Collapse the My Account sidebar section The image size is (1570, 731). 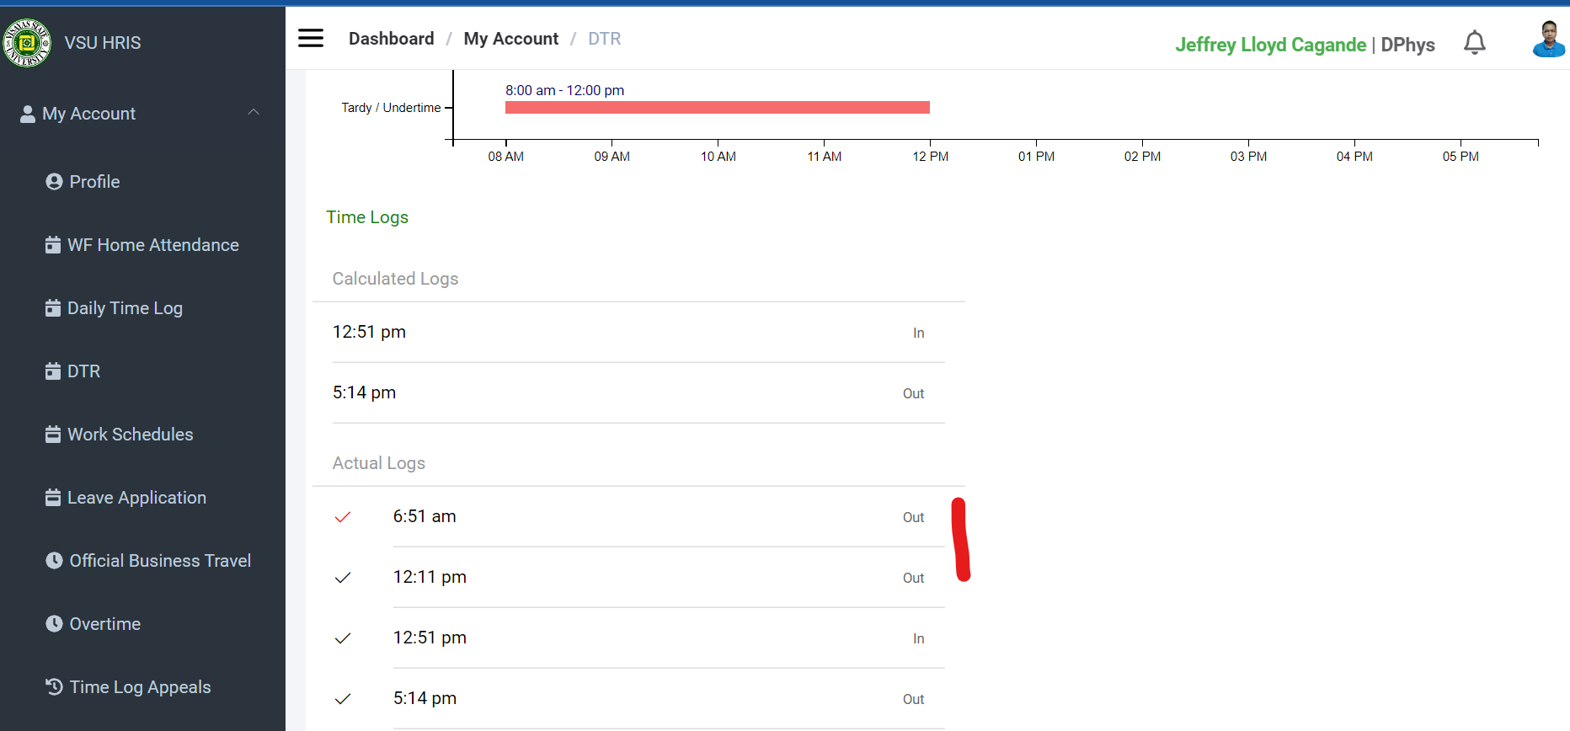pos(88,114)
